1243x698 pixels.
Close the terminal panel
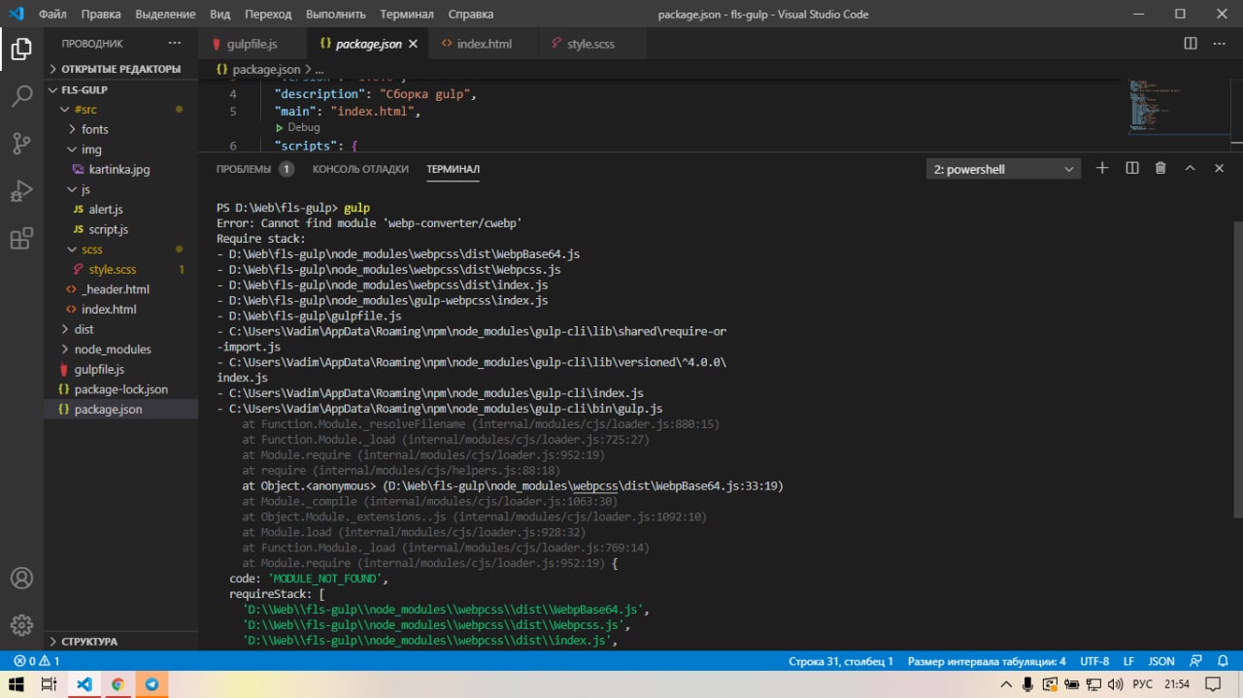1219,168
